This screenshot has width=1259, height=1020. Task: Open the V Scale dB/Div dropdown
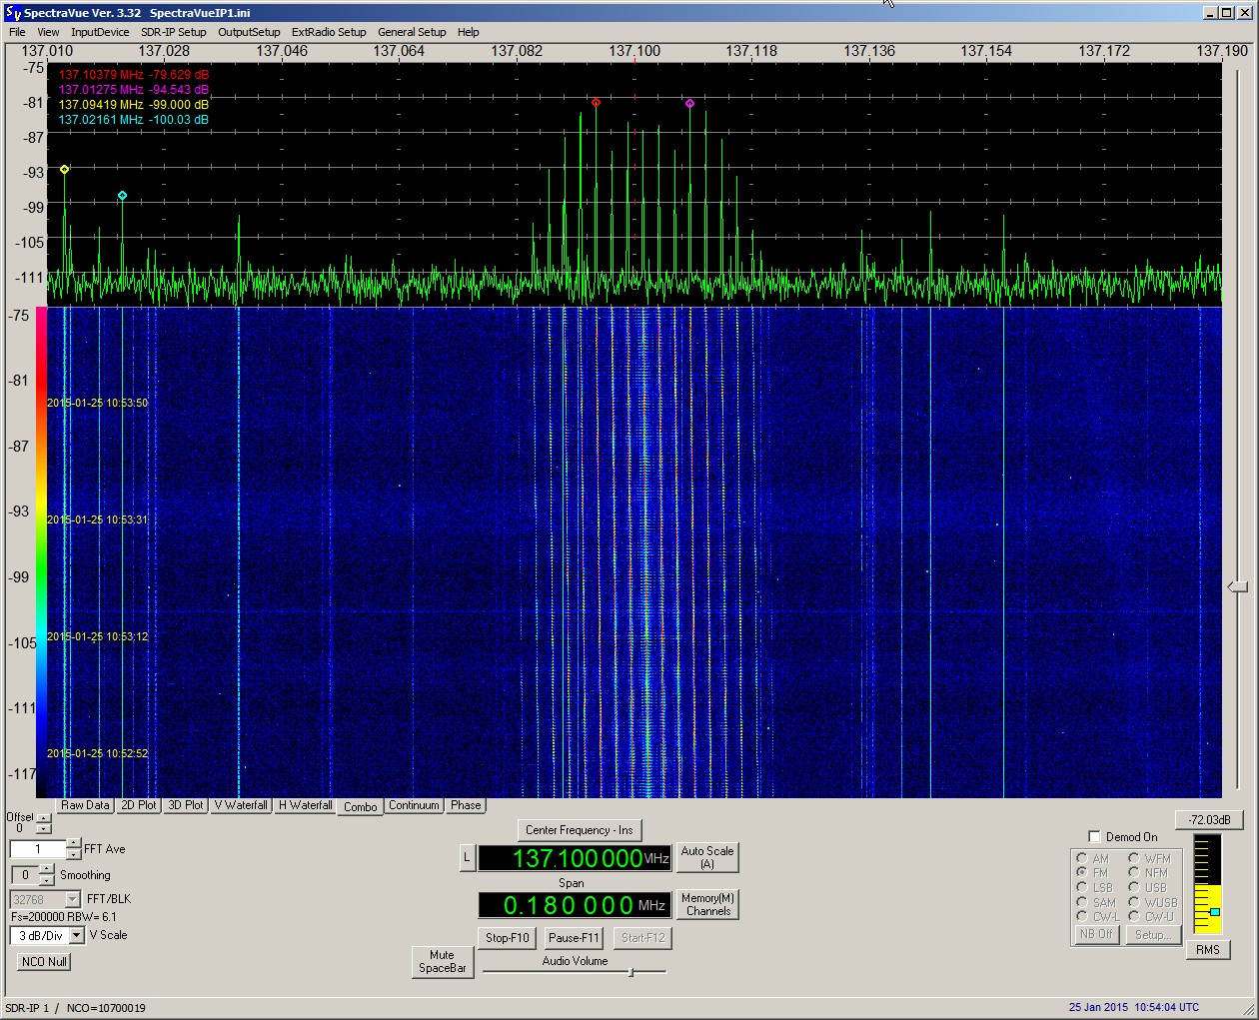click(x=77, y=936)
